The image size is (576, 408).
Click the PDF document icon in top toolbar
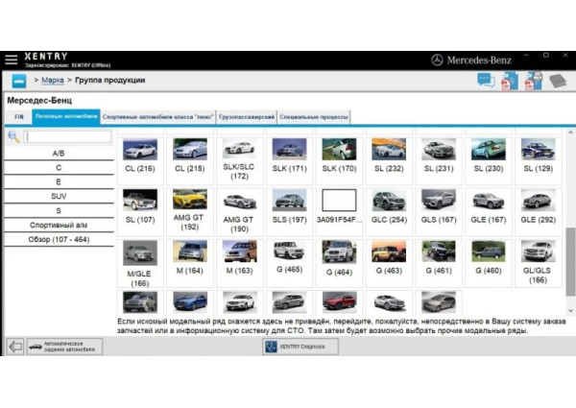point(510,81)
